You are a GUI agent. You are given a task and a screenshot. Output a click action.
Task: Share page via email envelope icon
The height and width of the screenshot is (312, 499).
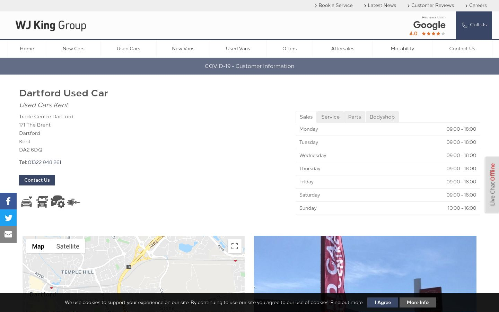point(8,234)
